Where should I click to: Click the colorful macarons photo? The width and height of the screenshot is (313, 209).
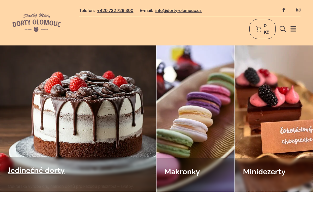coord(195,104)
